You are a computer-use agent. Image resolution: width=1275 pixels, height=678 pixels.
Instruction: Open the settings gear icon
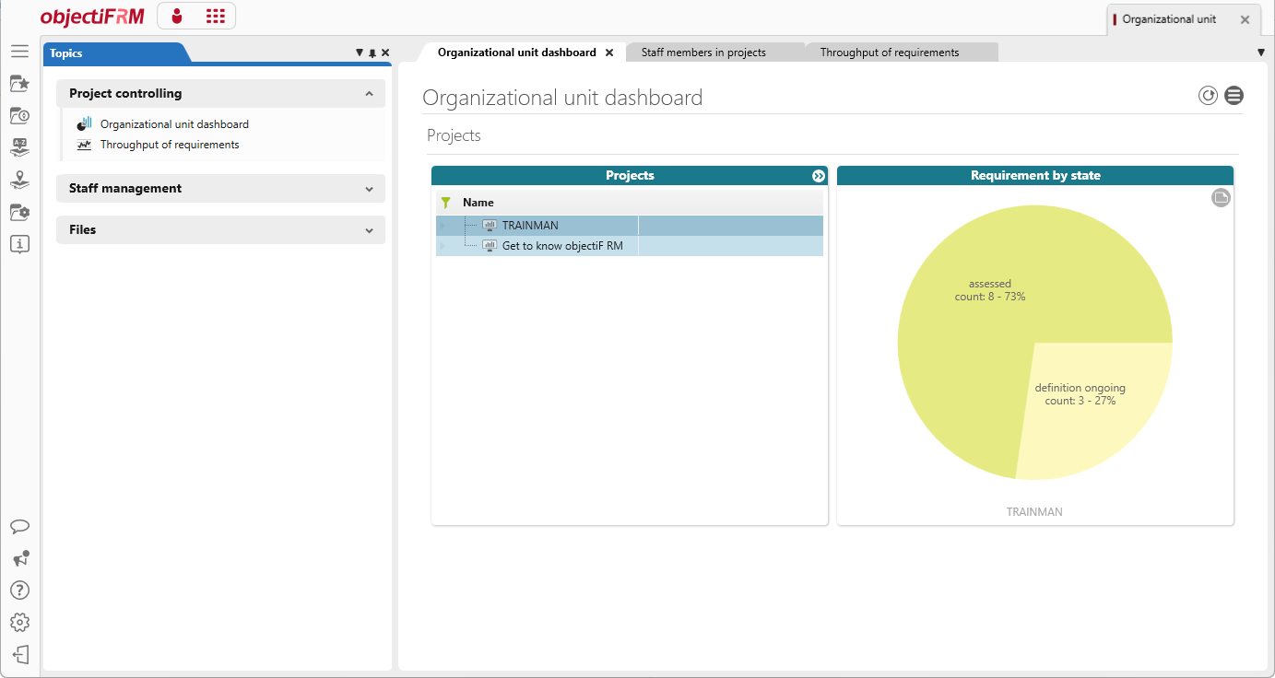pyautogui.click(x=19, y=623)
